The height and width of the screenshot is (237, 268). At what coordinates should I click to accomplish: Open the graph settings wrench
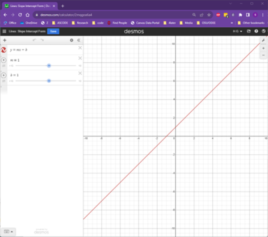pos(264,40)
